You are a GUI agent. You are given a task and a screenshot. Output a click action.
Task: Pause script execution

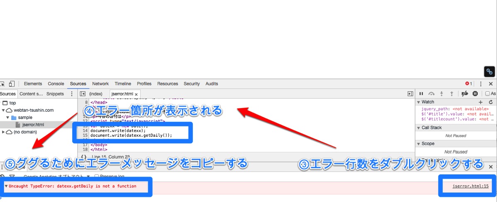(x=421, y=94)
